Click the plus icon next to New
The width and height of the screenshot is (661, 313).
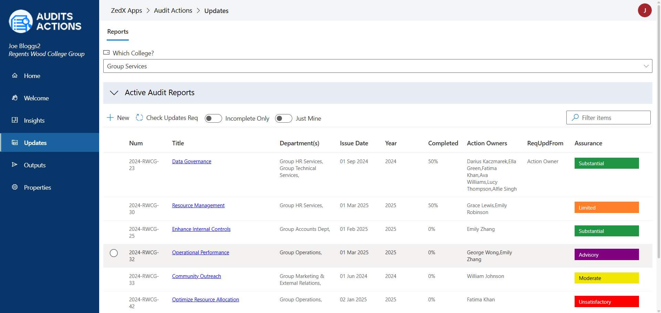[110, 118]
